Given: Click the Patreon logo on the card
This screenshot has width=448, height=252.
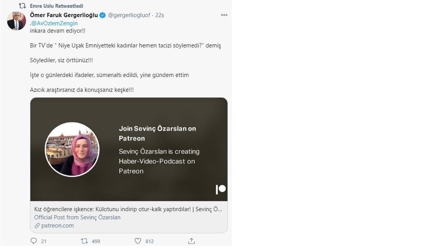Looking at the screenshot, I should pyautogui.click(x=220, y=189).
